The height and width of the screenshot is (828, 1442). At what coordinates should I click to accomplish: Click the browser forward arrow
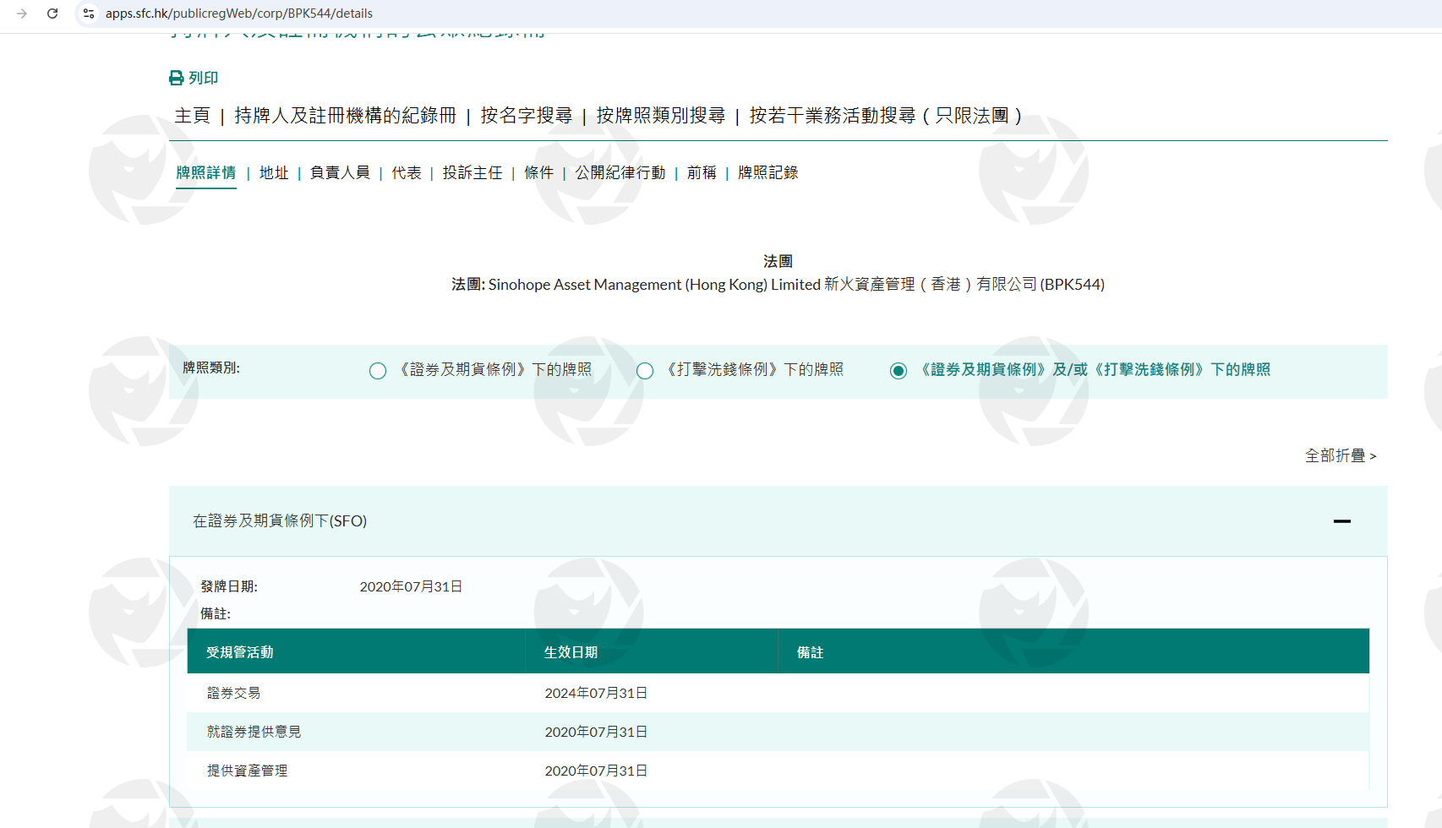coord(22,14)
